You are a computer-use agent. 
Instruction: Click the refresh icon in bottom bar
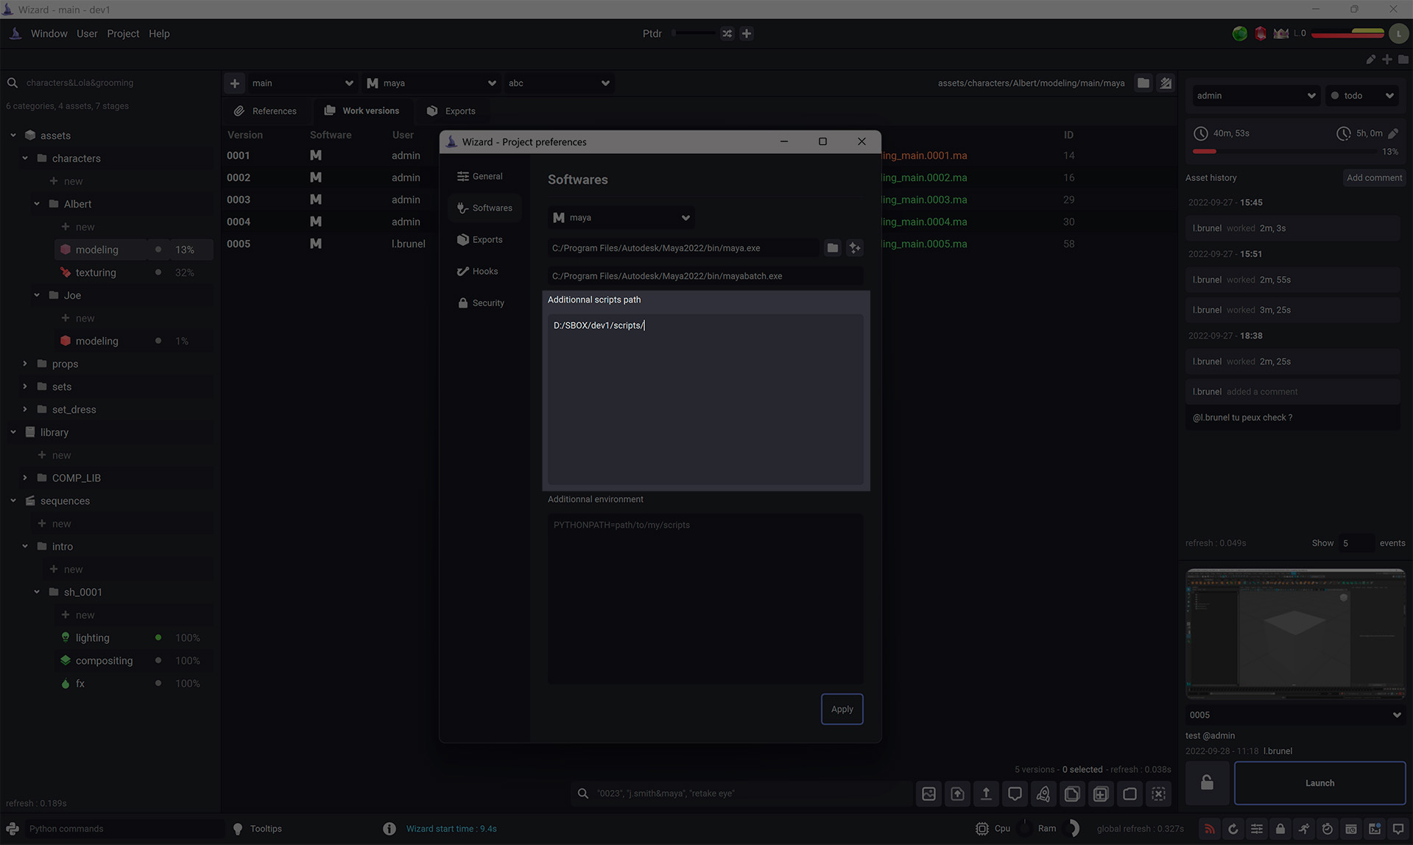pyautogui.click(x=1233, y=829)
